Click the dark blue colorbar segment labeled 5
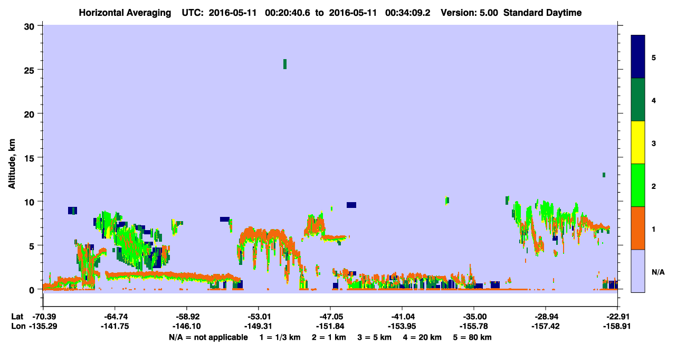This screenshot has width=686, height=352. click(x=638, y=57)
